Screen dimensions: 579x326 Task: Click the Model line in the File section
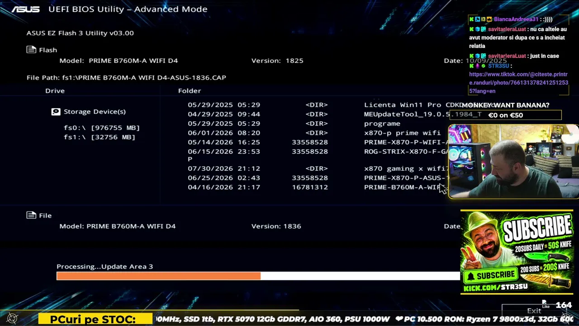[x=118, y=226]
